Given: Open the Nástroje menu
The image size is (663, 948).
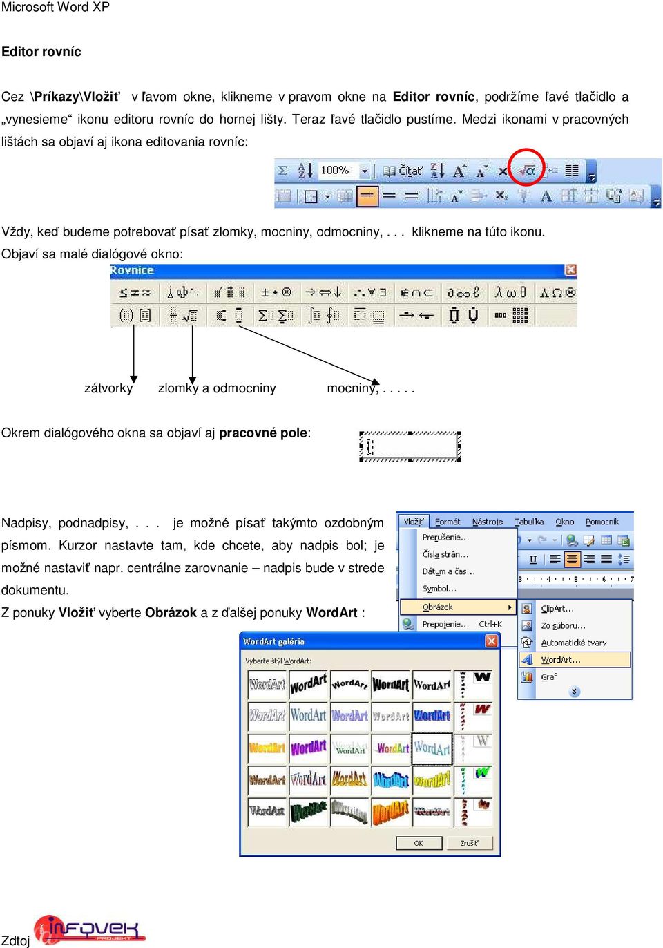Looking at the screenshot, I should (x=488, y=522).
